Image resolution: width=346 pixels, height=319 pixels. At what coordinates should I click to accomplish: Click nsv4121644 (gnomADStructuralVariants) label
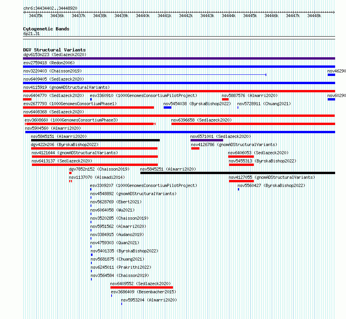point(75,153)
